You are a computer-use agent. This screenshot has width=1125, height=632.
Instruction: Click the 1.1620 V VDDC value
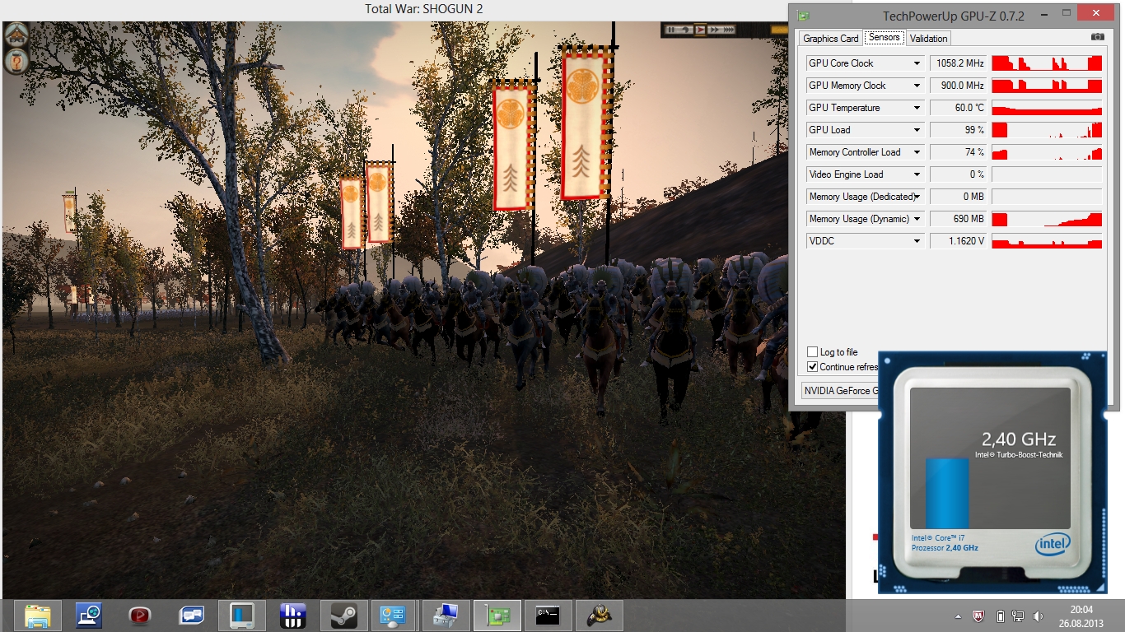tap(959, 241)
